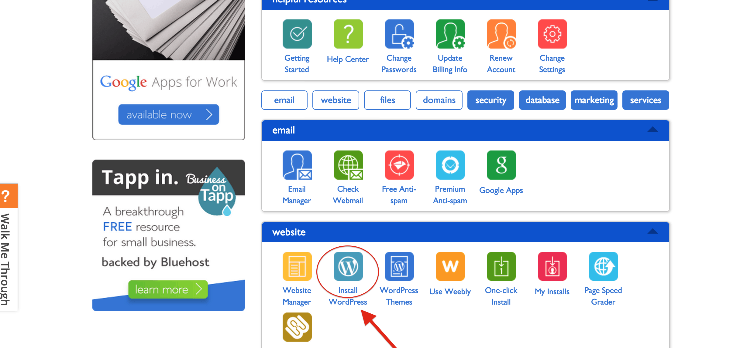Click One-click Install icon
Viewport: 733px width, 348px height.
501,268
